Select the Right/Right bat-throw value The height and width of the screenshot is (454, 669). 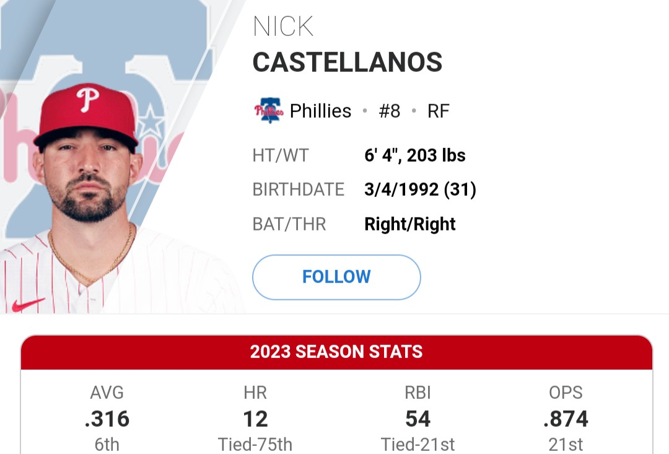(410, 224)
